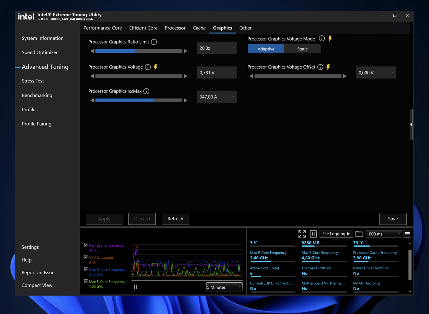Screen dimensions: 429x314
Task: Uncheck Package Temperature in graph legend
Action: (86, 245)
